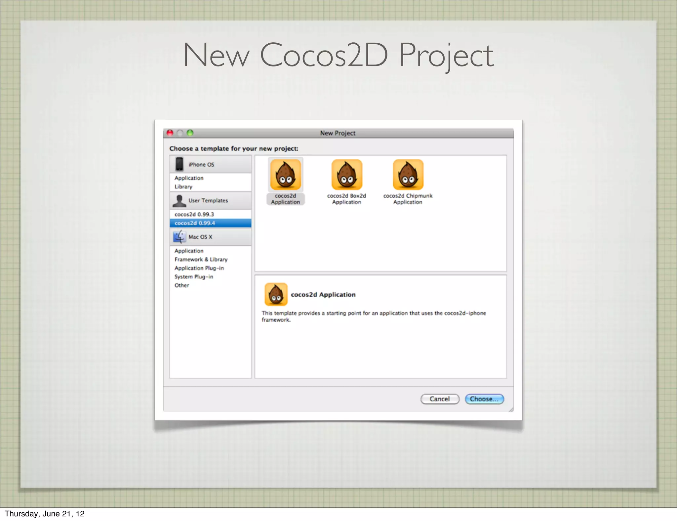This screenshot has width=677, height=521.
Task: Select cocos2d 0.99.3 user template
Action: [210, 214]
